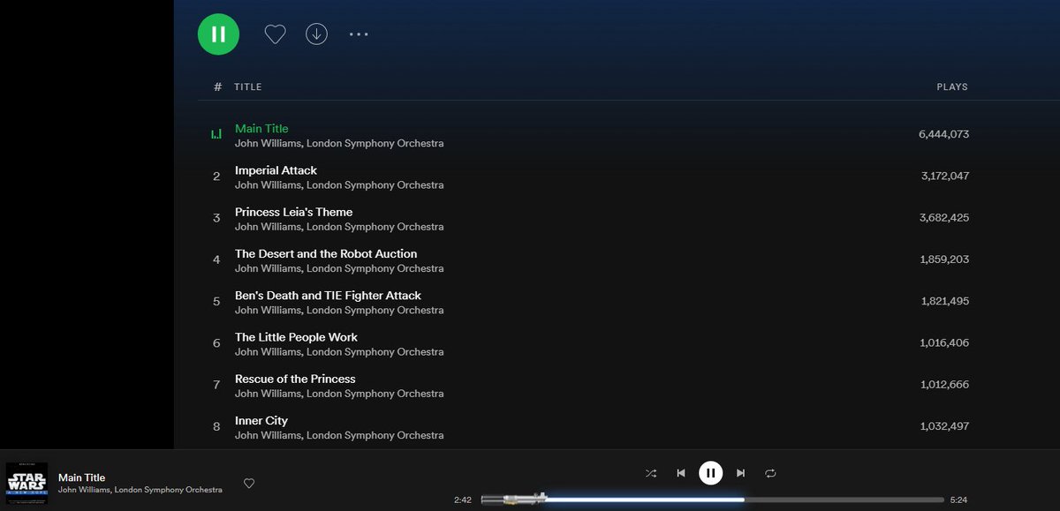This screenshot has height=511, width=1060.
Task: Open John Williams in now playing bar
Action: 85,490
